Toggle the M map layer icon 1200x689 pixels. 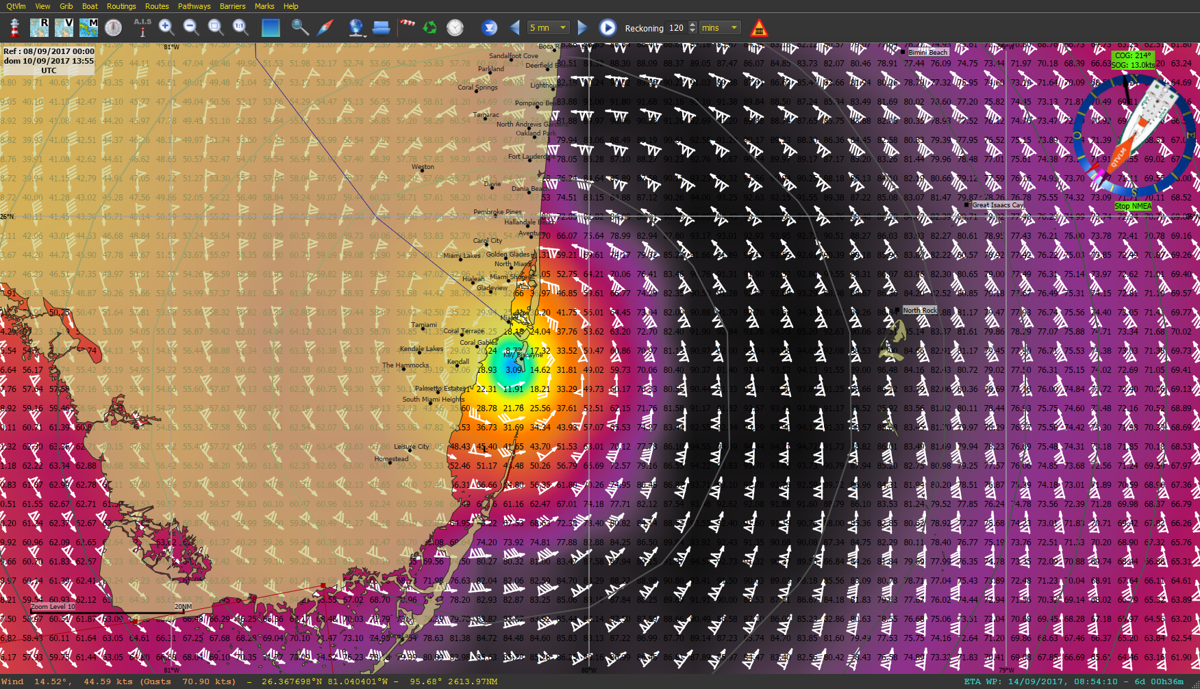[x=88, y=27]
